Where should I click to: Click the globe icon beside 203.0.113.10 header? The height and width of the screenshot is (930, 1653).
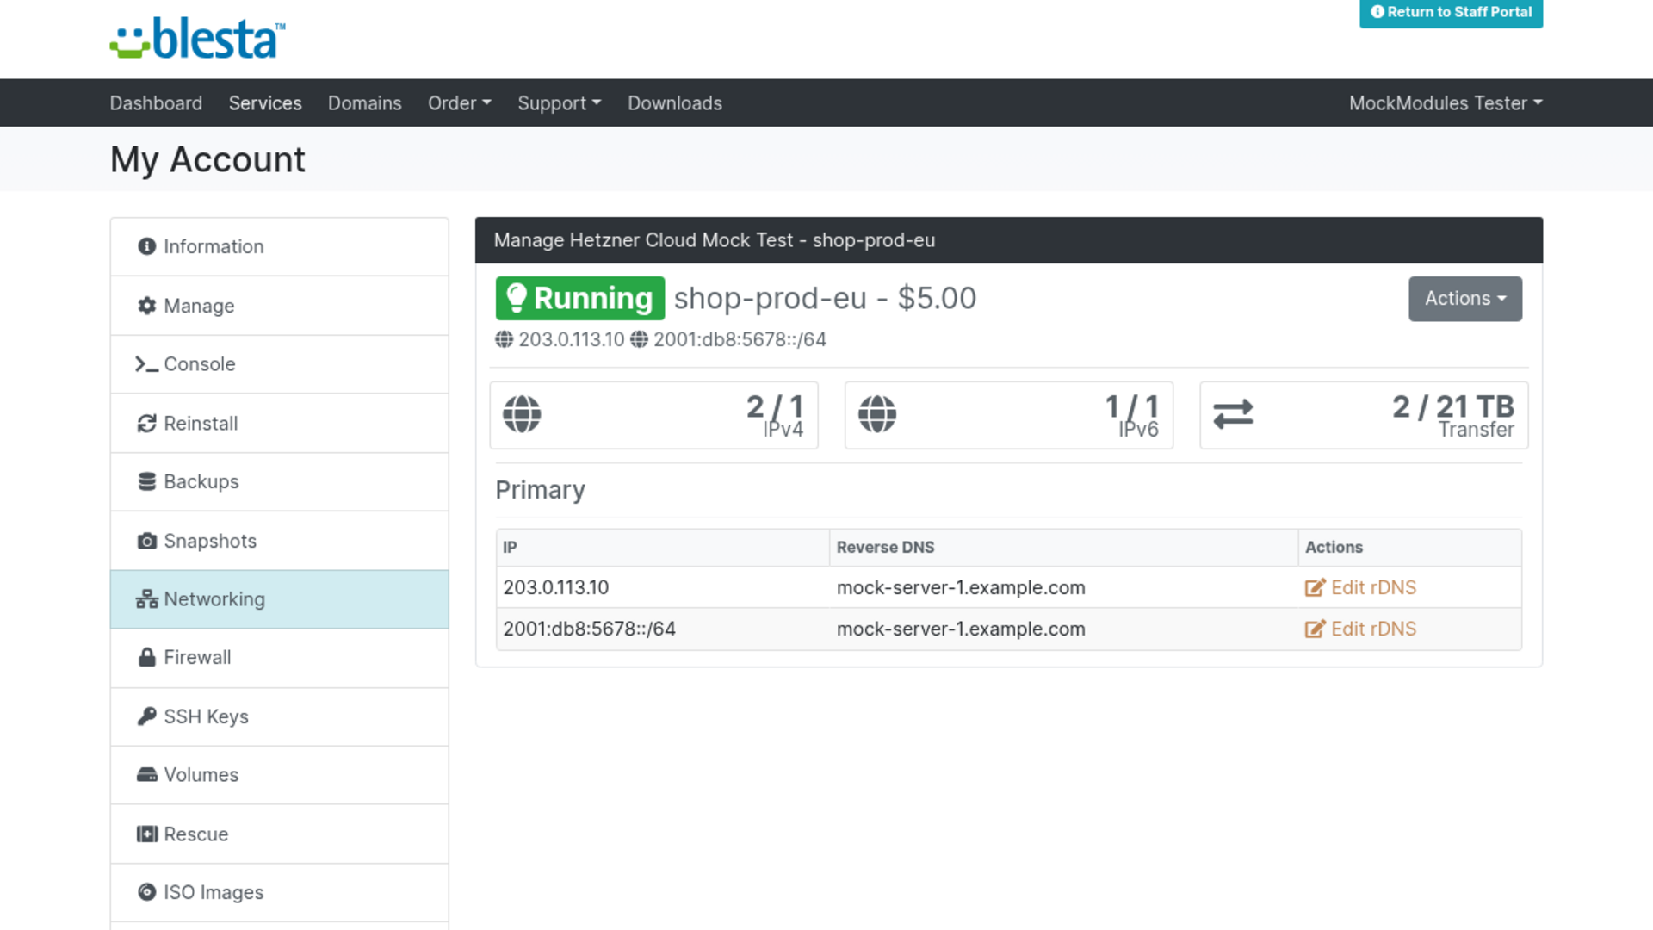(505, 339)
